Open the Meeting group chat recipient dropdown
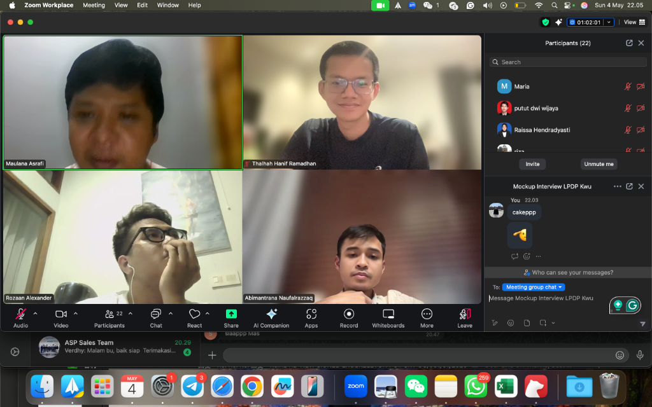 pyautogui.click(x=533, y=287)
